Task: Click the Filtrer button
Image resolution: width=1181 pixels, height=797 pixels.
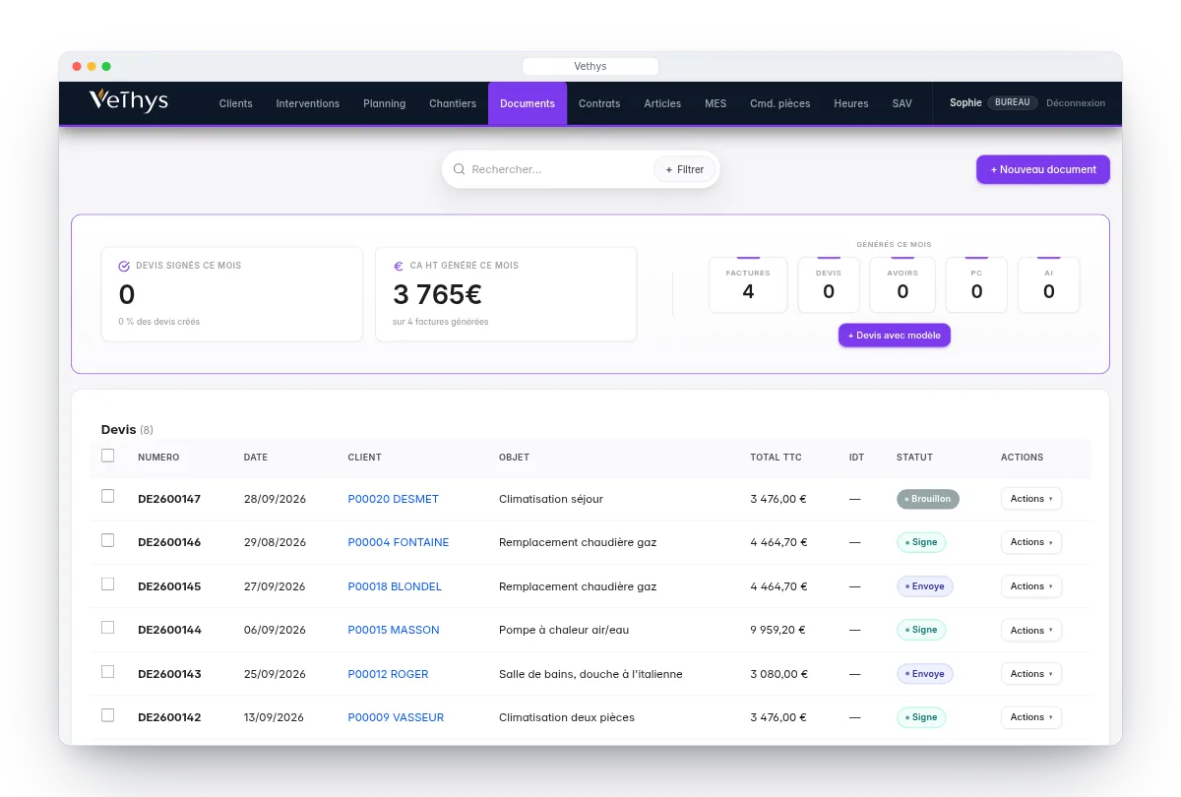Action: click(x=685, y=169)
